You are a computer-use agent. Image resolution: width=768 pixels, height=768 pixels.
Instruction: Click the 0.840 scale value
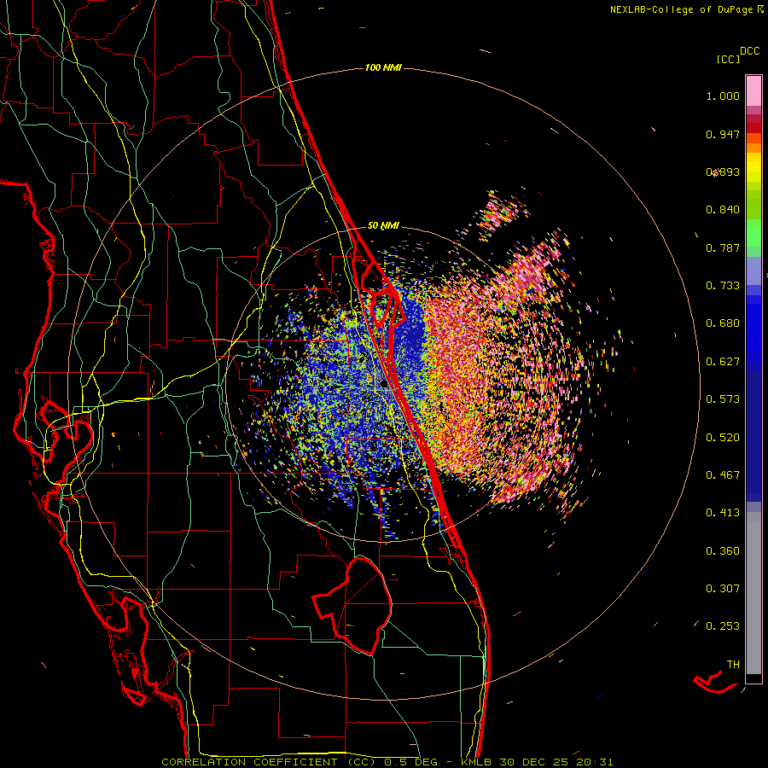(x=723, y=210)
